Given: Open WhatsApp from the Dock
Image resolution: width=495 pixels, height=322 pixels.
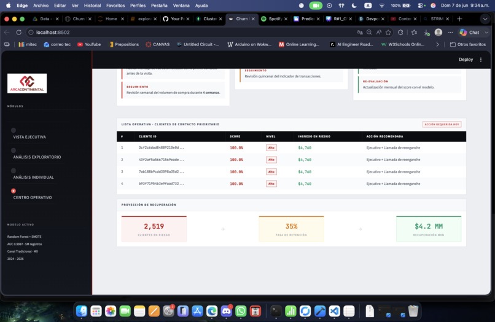Looking at the screenshot, I should 241,312.
